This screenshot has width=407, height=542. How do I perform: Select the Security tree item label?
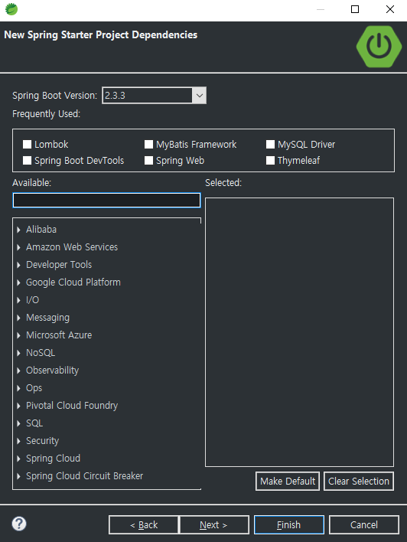(x=43, y=441)
